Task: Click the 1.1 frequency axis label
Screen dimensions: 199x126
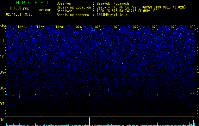Action: click(3, 41)
